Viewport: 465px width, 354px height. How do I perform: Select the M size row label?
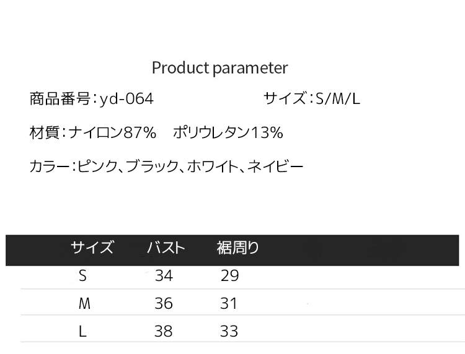point(84,304)
